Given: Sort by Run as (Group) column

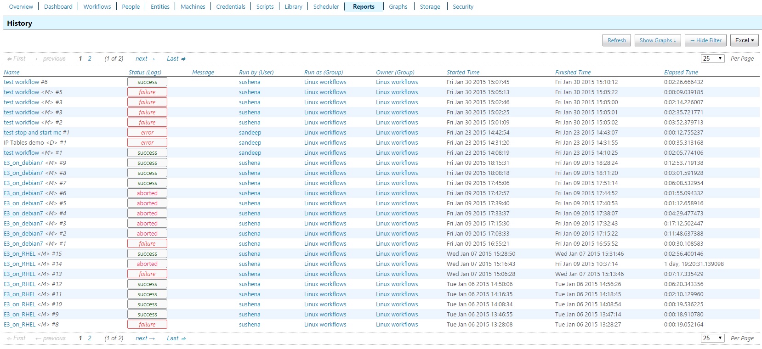Looking at the screenshot, I should [324, 72].
